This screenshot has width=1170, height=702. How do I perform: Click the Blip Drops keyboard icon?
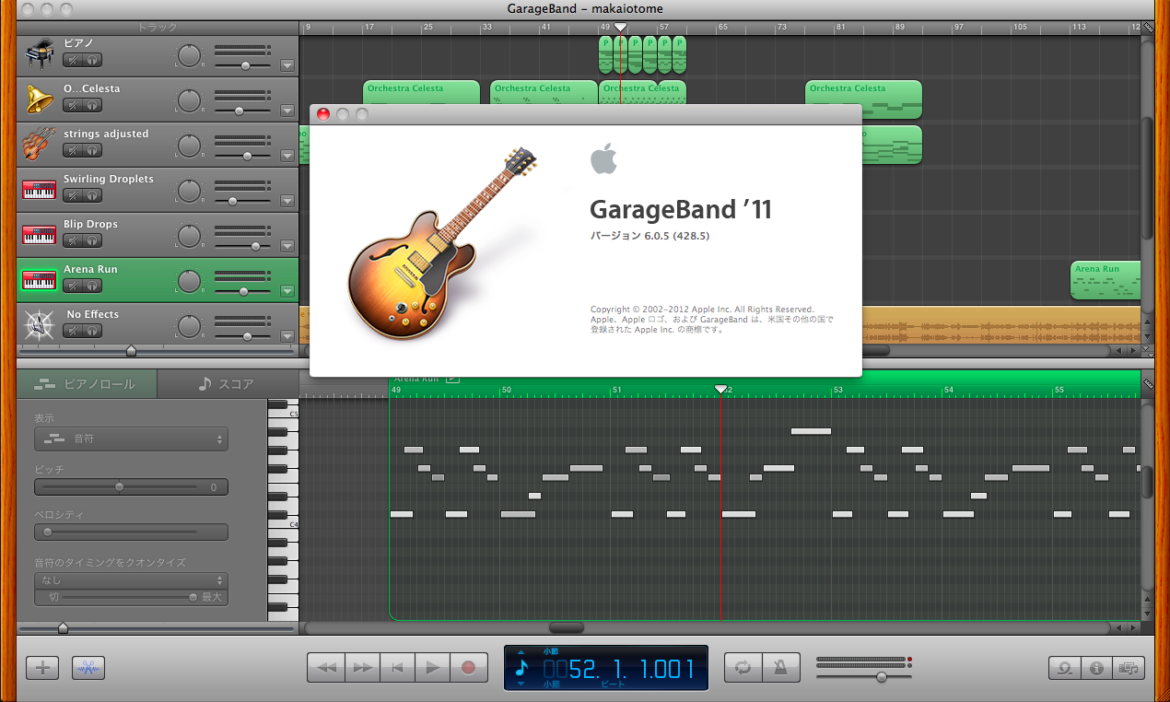tap(40, 236)
